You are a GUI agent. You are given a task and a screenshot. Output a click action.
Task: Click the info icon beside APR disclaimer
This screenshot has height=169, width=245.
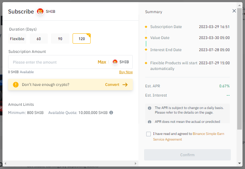coord(149,122)
